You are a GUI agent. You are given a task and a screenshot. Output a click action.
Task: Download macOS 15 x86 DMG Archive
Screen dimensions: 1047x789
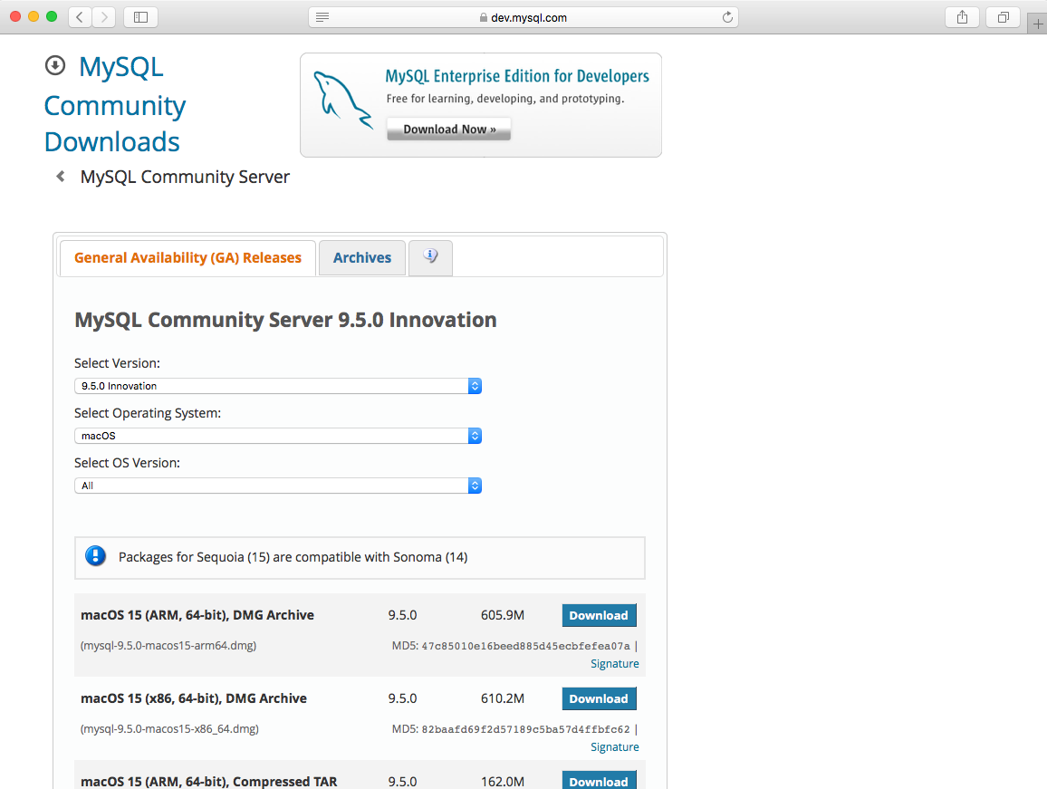[x=599, y=699]
